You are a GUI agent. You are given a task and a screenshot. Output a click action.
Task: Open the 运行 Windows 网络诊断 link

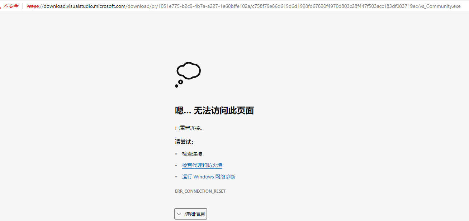point(208,176)
